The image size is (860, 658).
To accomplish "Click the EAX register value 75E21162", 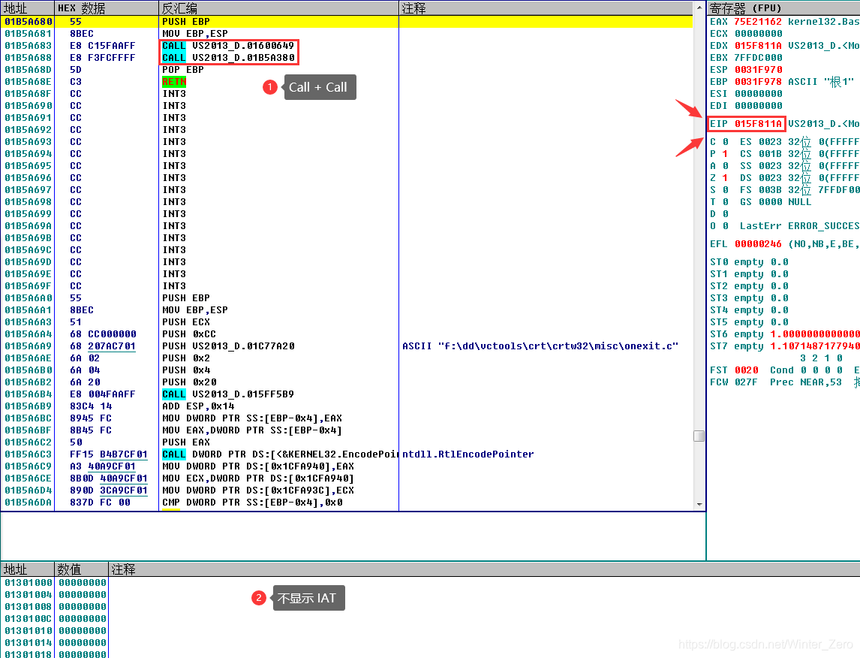I will click(758, 21).
